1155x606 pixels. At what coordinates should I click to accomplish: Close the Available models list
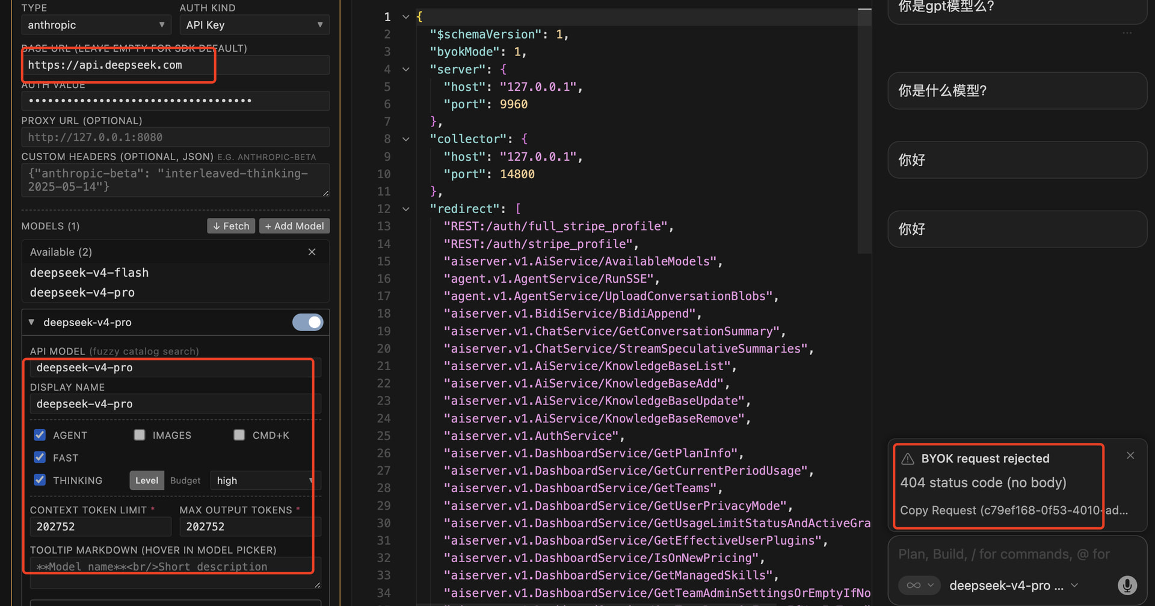click(x=312, y=252)
